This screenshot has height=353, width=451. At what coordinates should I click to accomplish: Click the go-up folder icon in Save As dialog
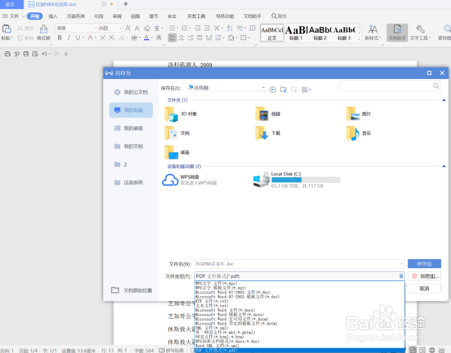coord(283,89)
